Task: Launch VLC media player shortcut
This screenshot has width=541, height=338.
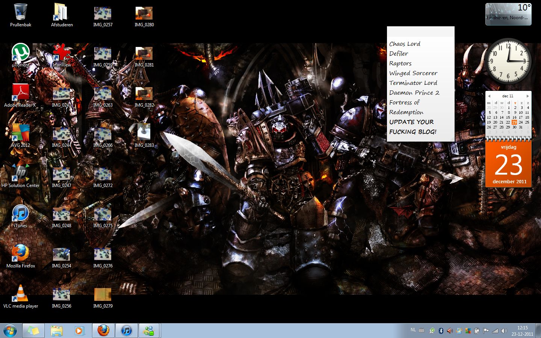Action: coord(20,294)
